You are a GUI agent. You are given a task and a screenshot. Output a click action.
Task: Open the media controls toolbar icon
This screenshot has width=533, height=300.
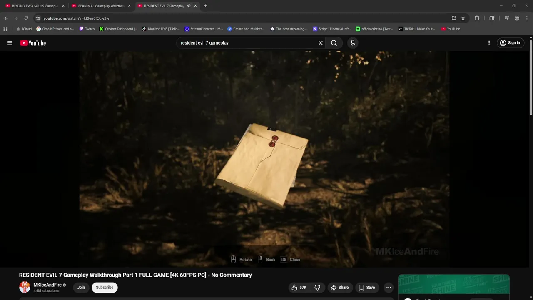coord(507,18)
